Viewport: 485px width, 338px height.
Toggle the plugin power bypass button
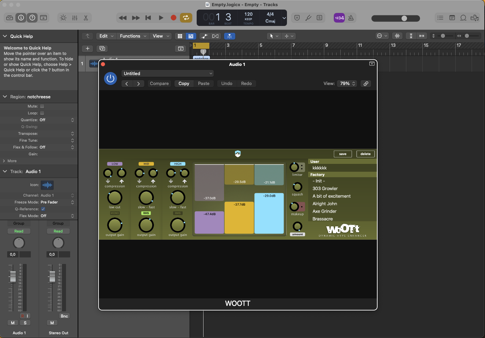click(x=110, y=79)
